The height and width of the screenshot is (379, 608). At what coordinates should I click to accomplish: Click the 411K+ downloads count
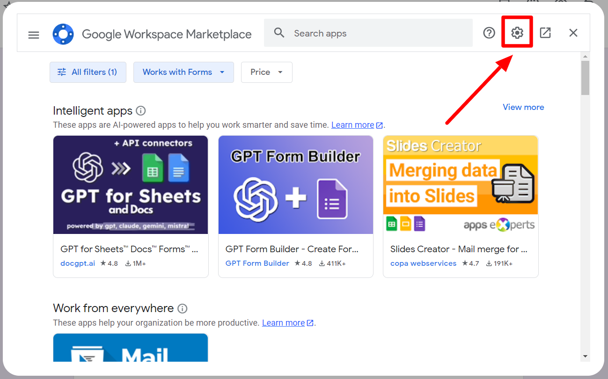[x=332, y=263]
